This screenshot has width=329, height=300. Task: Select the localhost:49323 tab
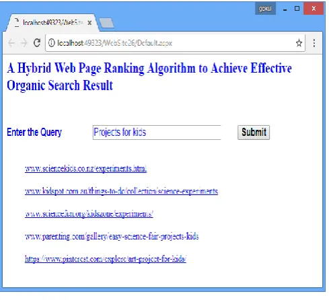(52, 22)
